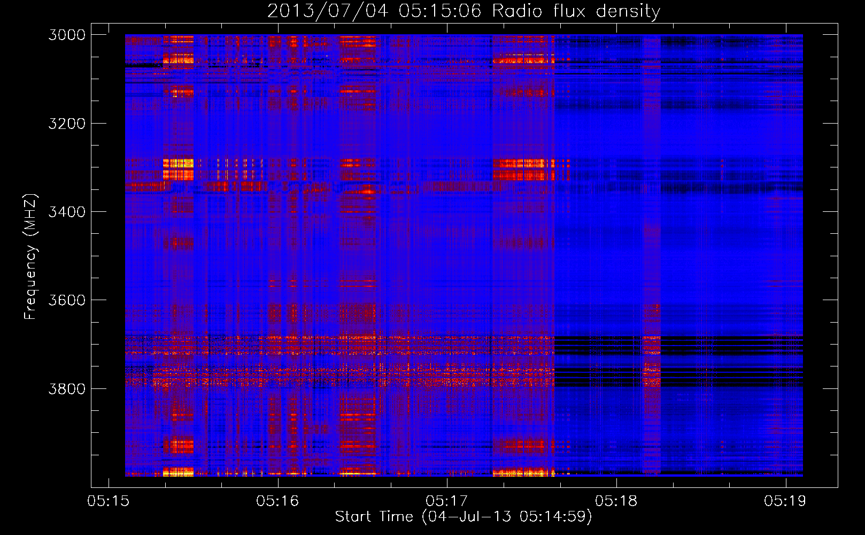Click the plot title showing 2013/07/04 05:15:06
Image resolution: width=865 pixels, height=535 pixels.
[x=464, y=11]
